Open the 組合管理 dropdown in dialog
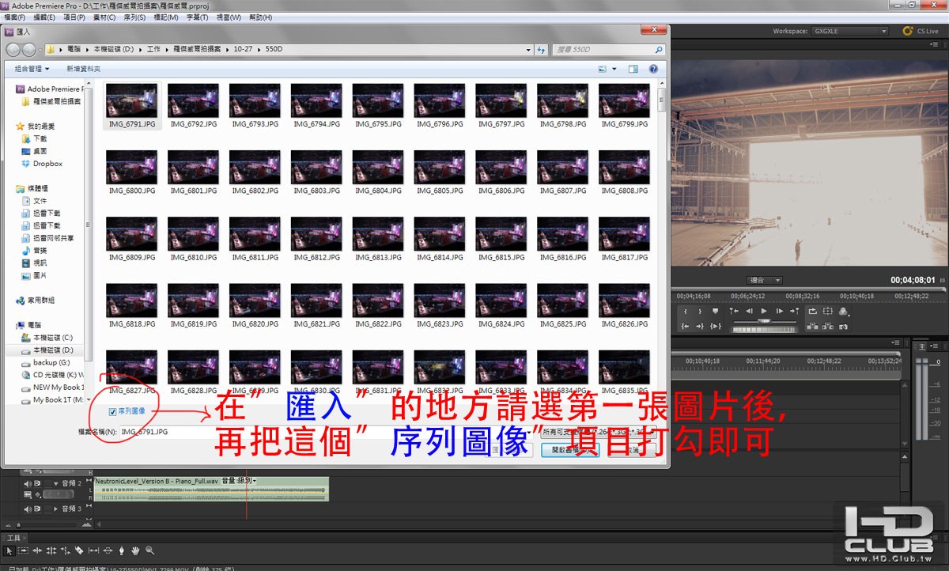 click(x=32, y=69)
